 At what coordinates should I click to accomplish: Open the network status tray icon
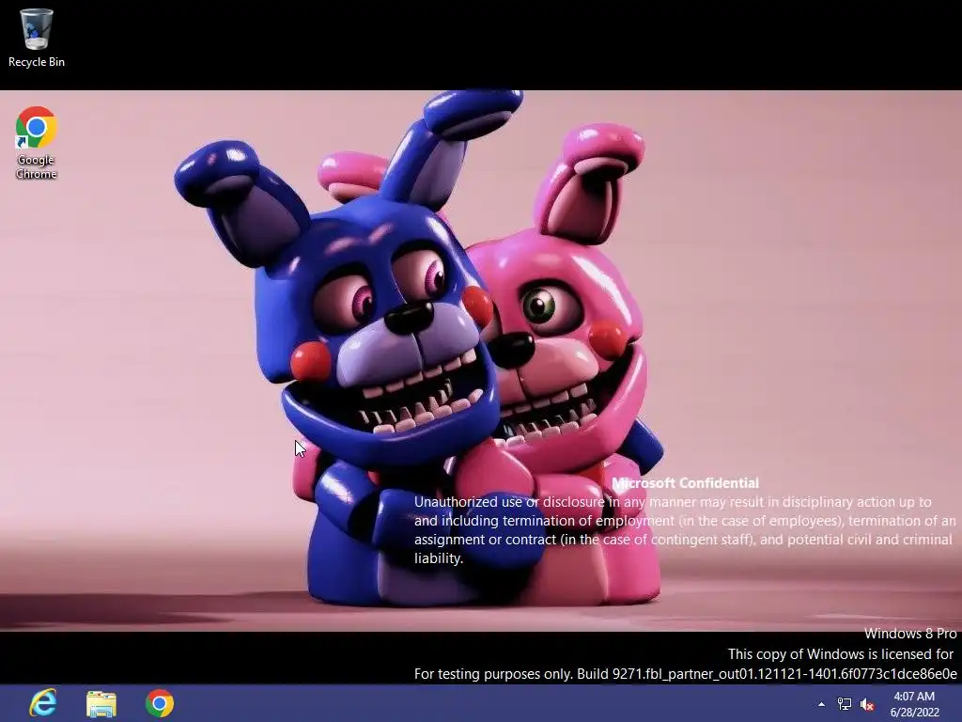tap(845, 704)
